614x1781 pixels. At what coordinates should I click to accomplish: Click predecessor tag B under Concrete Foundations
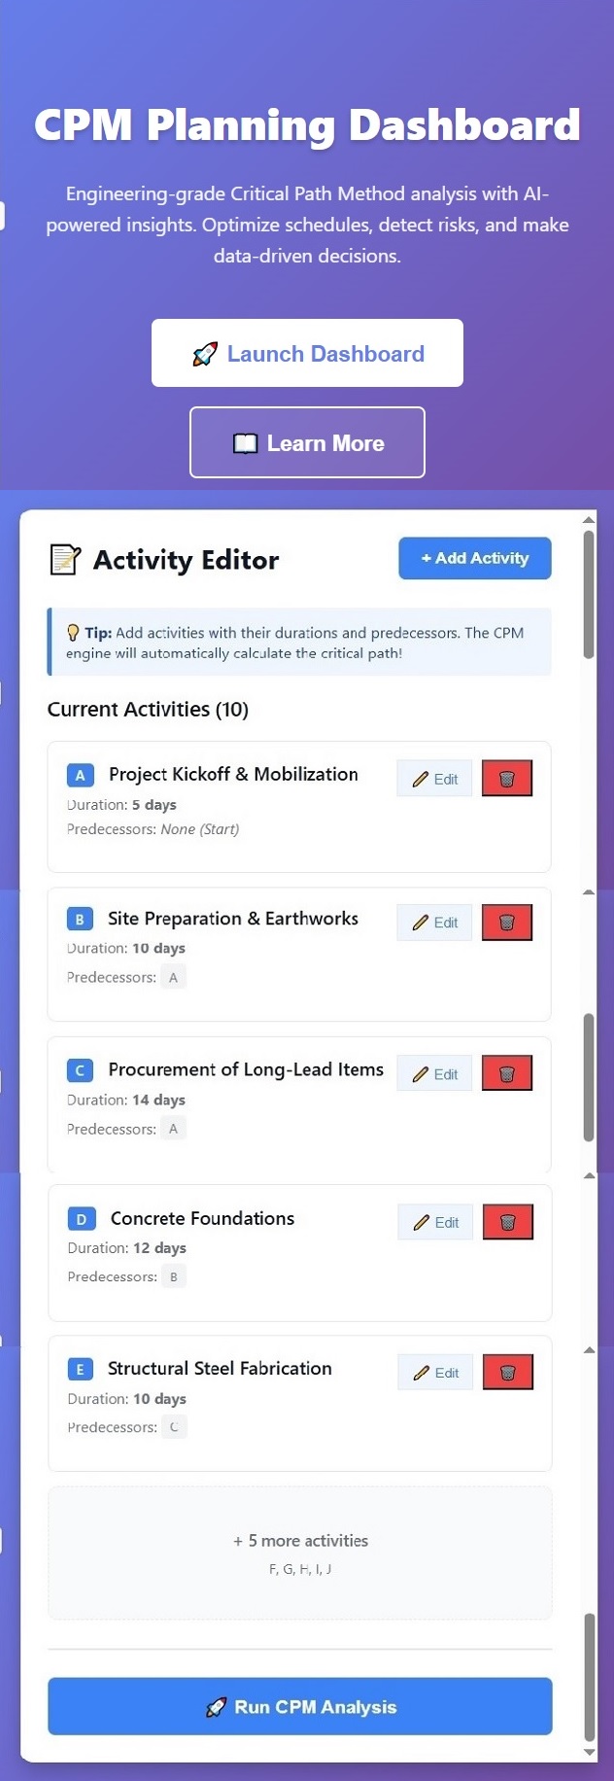point(174,1276)
